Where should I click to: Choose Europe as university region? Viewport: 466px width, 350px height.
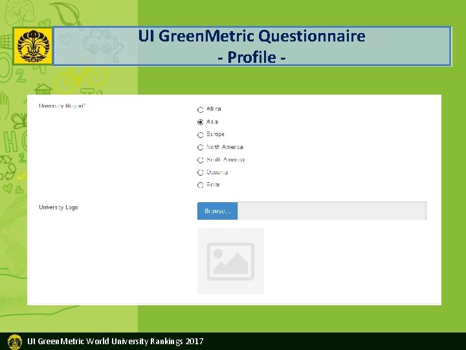200,135
